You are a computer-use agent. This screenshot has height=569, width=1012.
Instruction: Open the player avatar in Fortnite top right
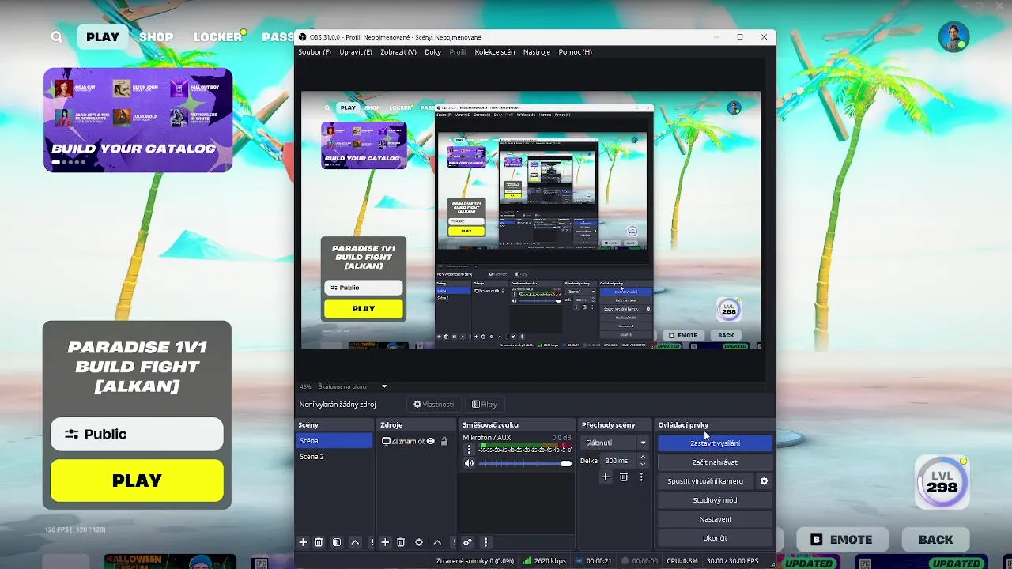coord(953,36)
